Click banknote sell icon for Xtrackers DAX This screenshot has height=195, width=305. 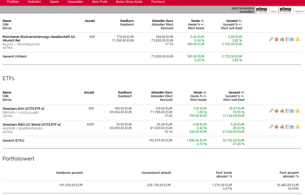pos(282,111)
